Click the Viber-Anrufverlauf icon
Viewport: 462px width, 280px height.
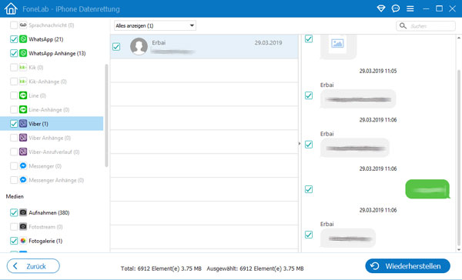coord(23,152)
